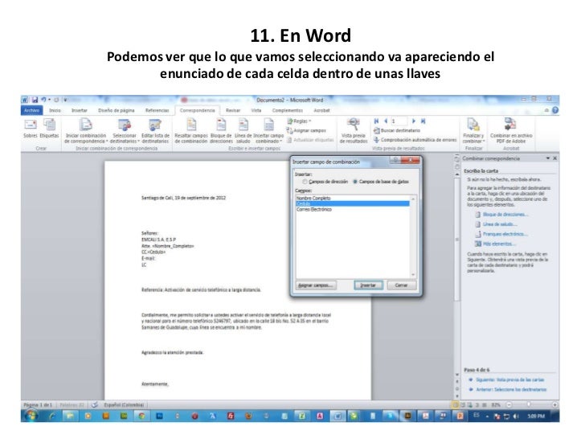
Task: Click Página 1 de 1 status entry
Action: (x=38, y=404)
